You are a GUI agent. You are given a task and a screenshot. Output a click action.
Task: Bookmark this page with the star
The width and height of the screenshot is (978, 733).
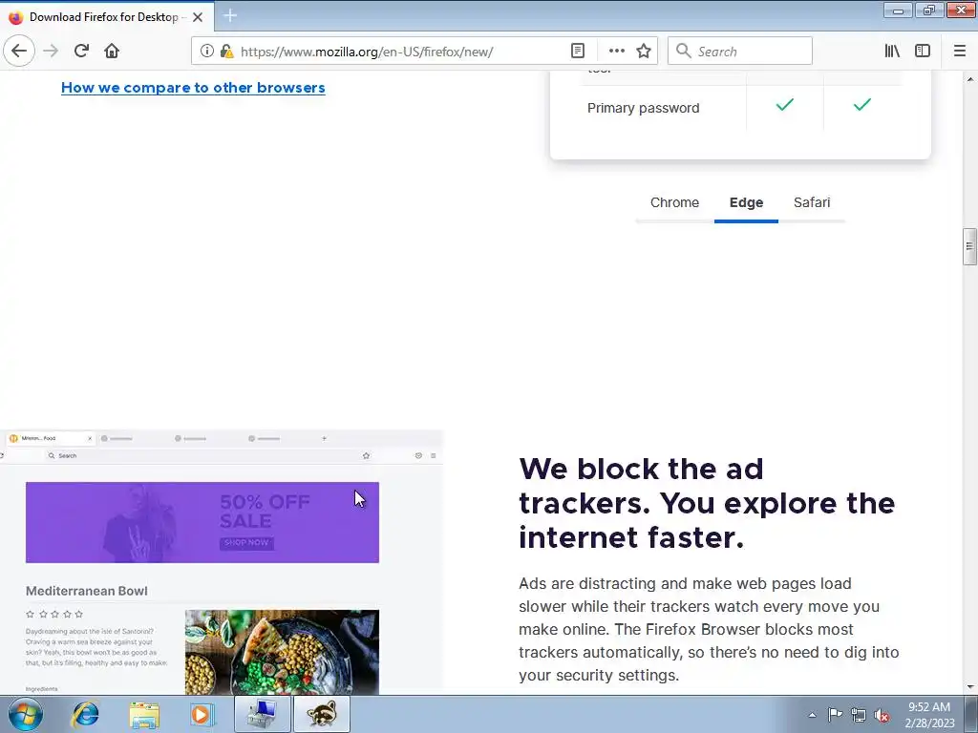click(x=644, y=51)
